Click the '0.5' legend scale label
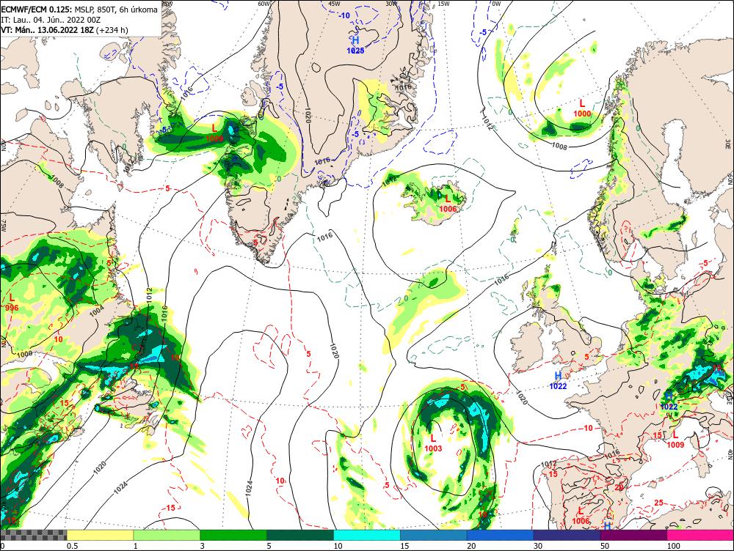The image size is (734, 551). pos(72,546)
